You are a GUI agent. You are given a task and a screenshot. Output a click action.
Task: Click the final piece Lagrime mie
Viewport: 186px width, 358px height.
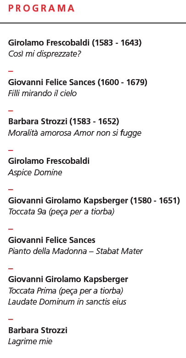click(30, 342)
